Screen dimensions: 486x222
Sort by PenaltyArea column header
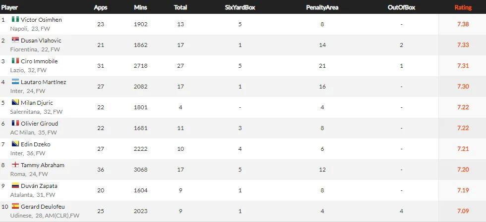tap(322, 7)
